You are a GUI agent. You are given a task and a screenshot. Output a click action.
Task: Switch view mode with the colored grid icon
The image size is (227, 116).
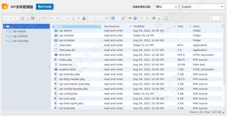click(x=154, y=18)
